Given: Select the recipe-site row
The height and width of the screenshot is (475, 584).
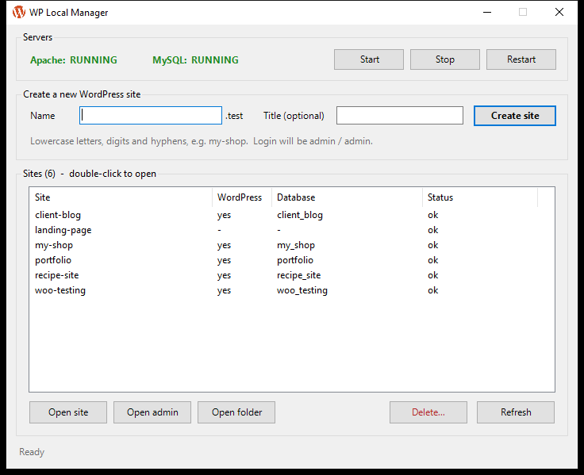Looking at the screenshot, I should tap(292, 275).
